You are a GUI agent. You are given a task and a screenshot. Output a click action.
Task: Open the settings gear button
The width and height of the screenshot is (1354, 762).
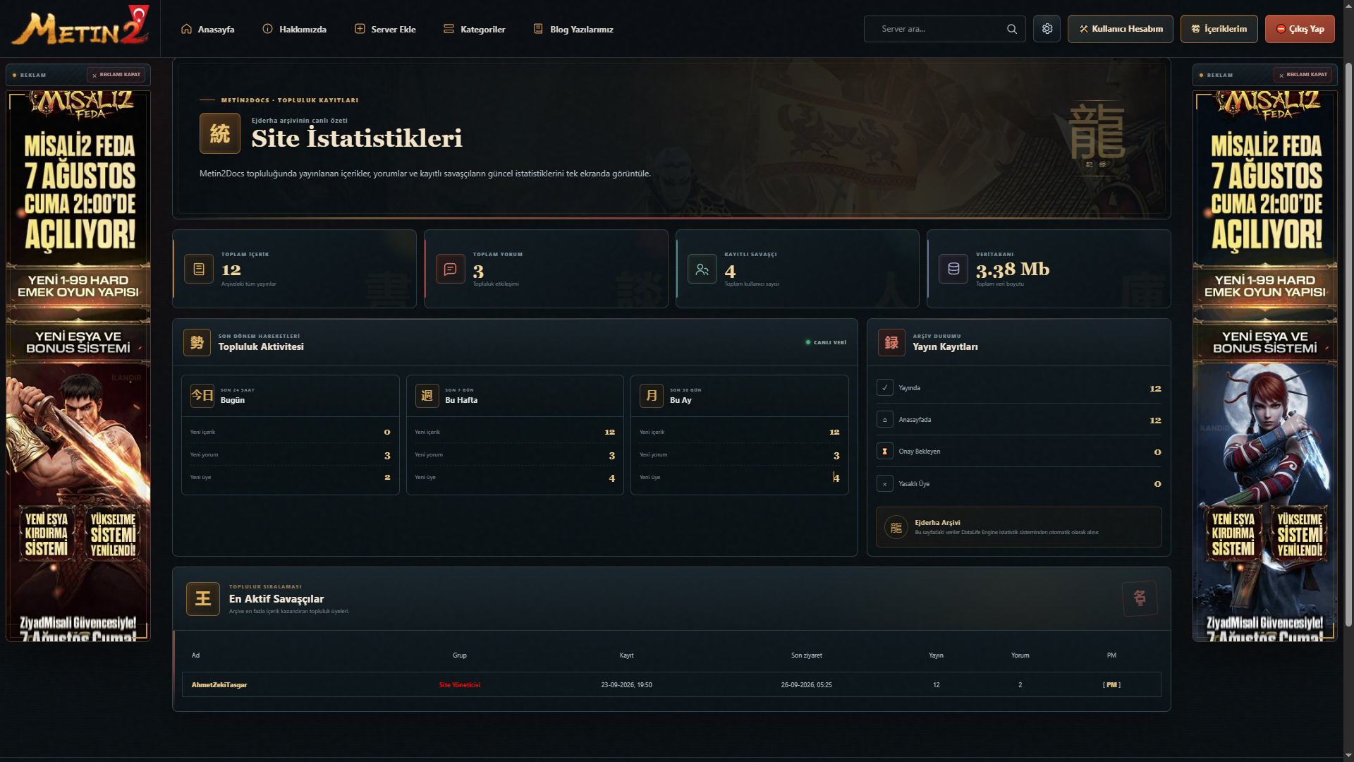1047,29
